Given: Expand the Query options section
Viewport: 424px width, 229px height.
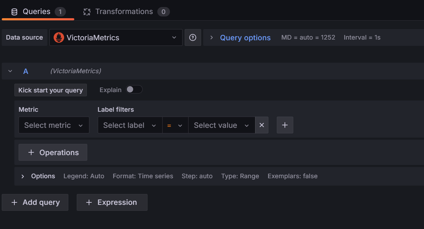Looking at the screenshot, I should click(x=245, y=37).
